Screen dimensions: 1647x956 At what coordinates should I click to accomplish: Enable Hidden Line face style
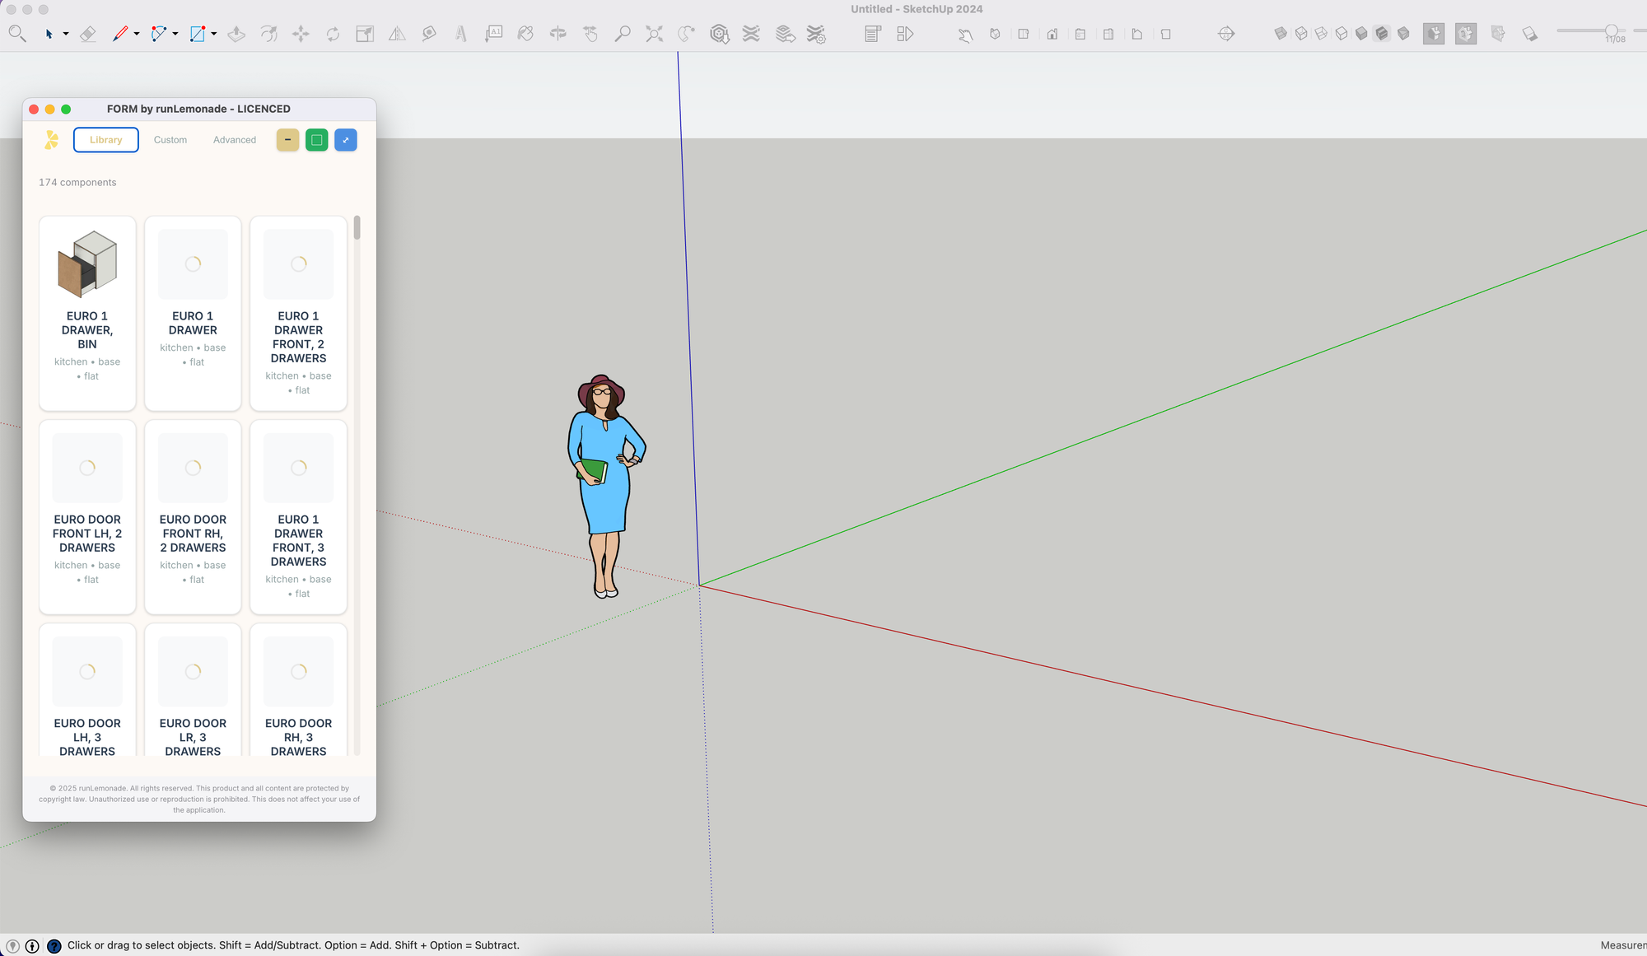(x=1341, y=34)
